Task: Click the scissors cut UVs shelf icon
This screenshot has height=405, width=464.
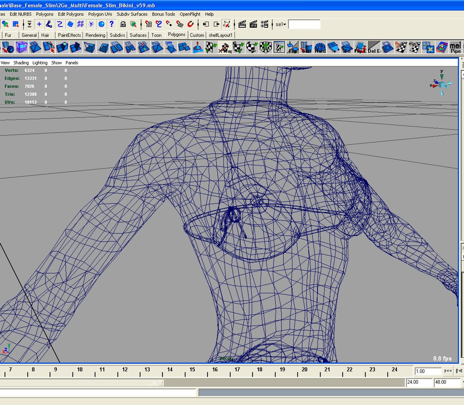Action: pyautogui.click(x=401, y=48)
